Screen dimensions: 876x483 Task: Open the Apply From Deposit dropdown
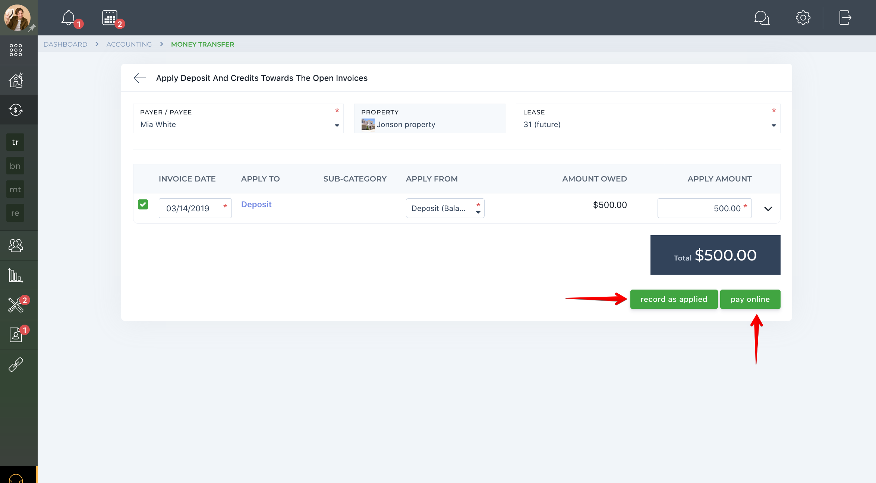tap(445, 208)
